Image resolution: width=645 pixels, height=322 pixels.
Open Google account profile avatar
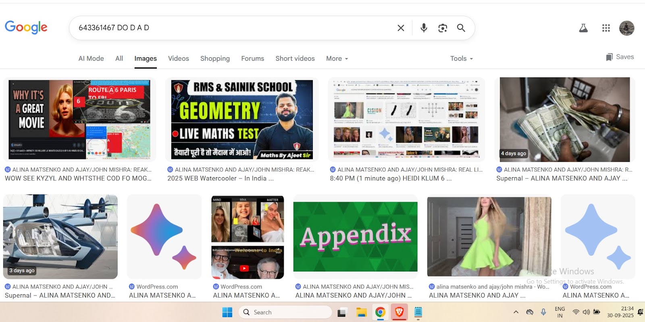[626, 28]
